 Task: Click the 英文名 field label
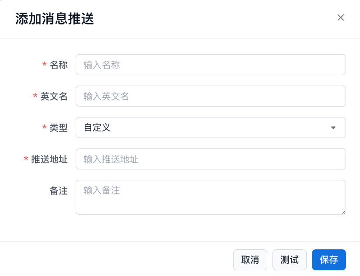coord(54,97)
